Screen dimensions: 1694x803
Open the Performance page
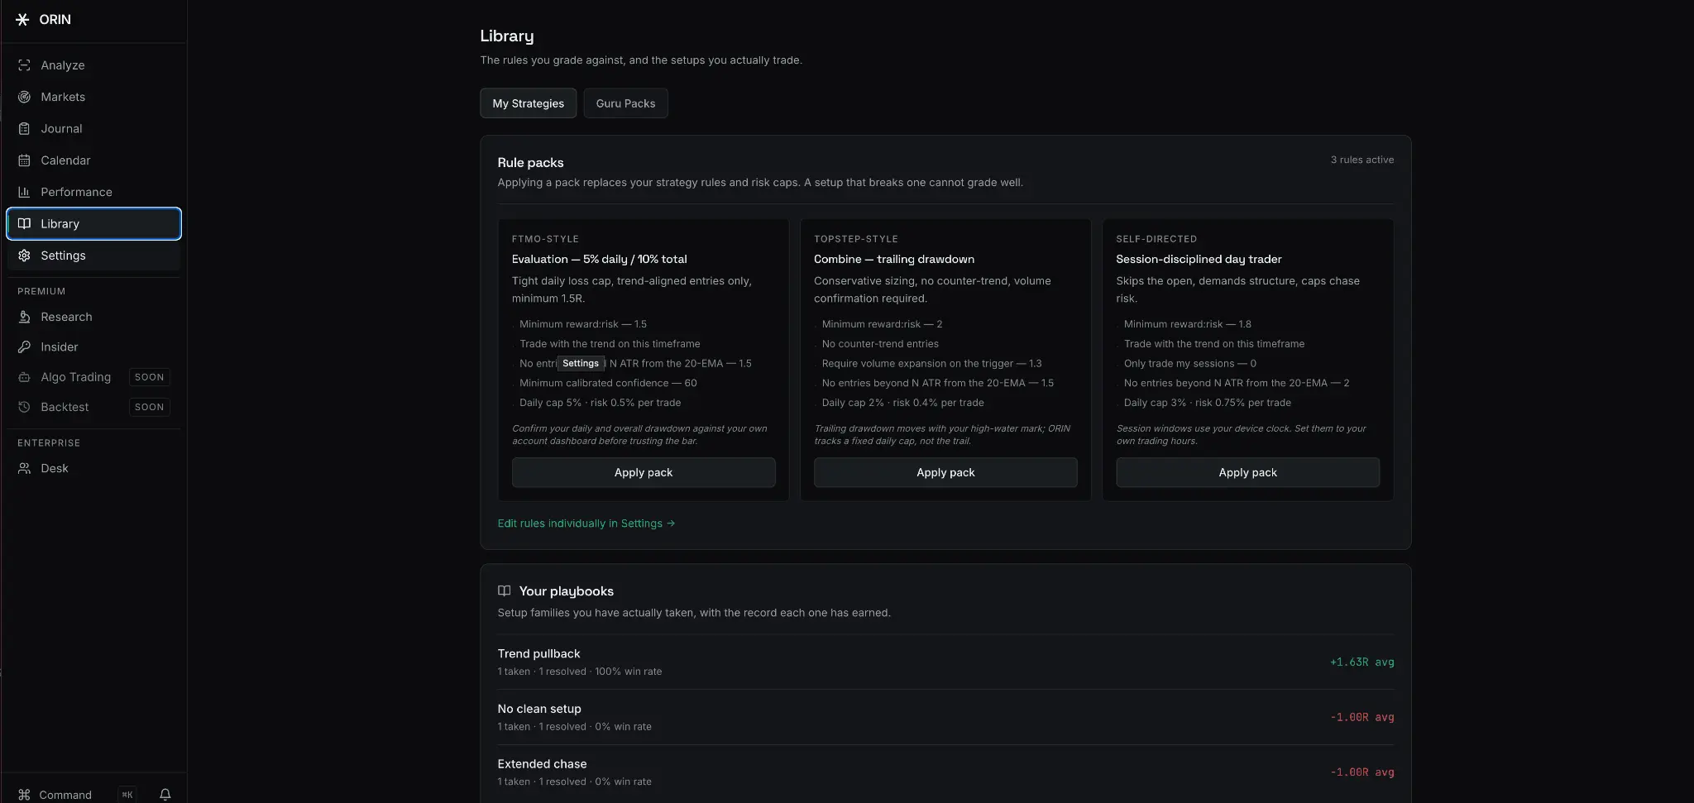pos(93,192)
